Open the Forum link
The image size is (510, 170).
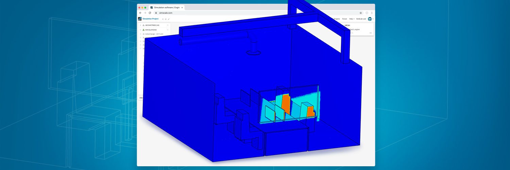click(344, 19)
